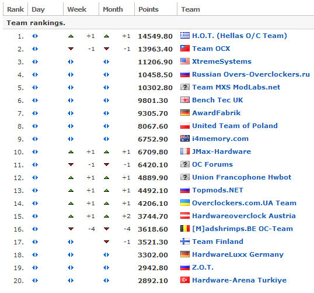Image resolution: width=314 pixels, height=293 pixels.
Task: Click the German flag beside HardwareLuxx Germany
Action: pos(185,254)
